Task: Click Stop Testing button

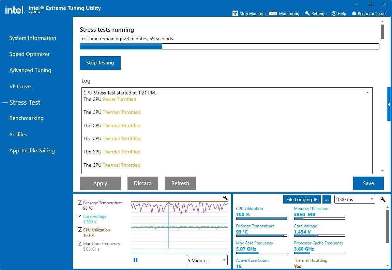Action: pyautogui.click(x=100, y=63)
